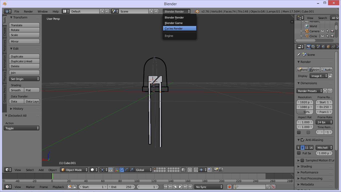Switch to the Physics tab
Image resolution: width=341 pixels, height=192 pixels.
[x=5, y=77]
